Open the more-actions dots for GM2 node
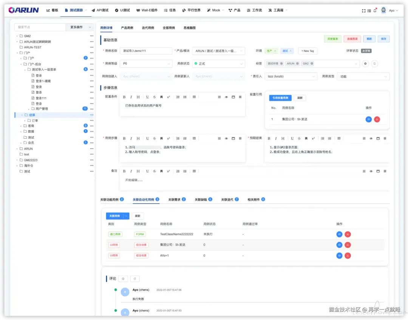408x320 pixels. [91, 36]
